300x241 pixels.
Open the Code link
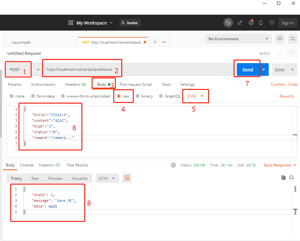click(x=293, y=84)
